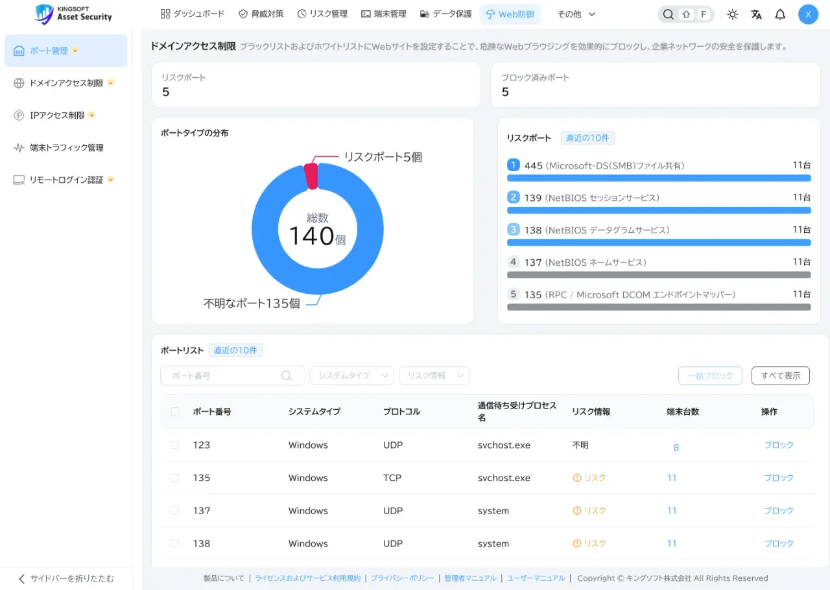Click the risk warning icon for port 137
The image size is (830, 590).
coord(576,511)
